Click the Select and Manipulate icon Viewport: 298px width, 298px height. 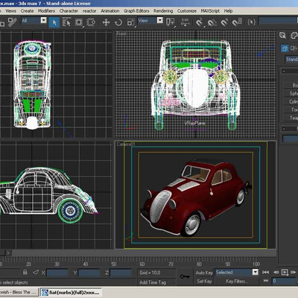click(186, 22)
